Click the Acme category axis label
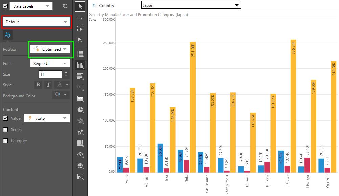 pyautogui.click(x=126, y=179)
